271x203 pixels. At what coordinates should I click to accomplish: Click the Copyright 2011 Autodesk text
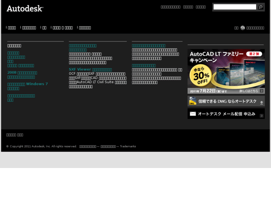tap(41, 146)
